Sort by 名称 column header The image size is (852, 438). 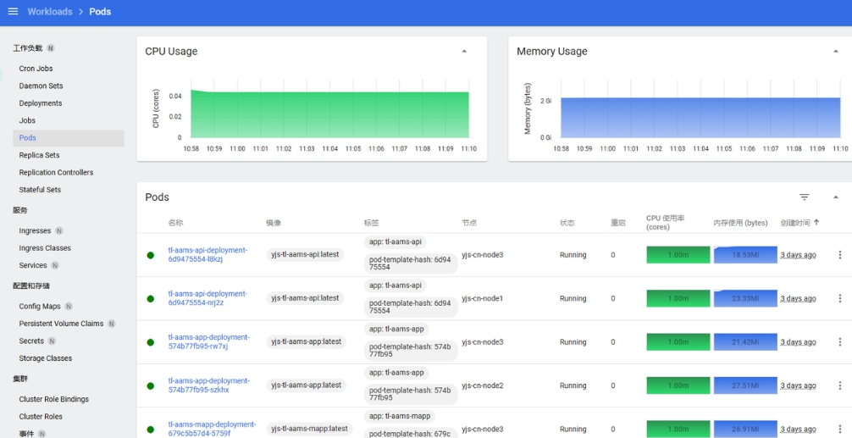[175, 223]
